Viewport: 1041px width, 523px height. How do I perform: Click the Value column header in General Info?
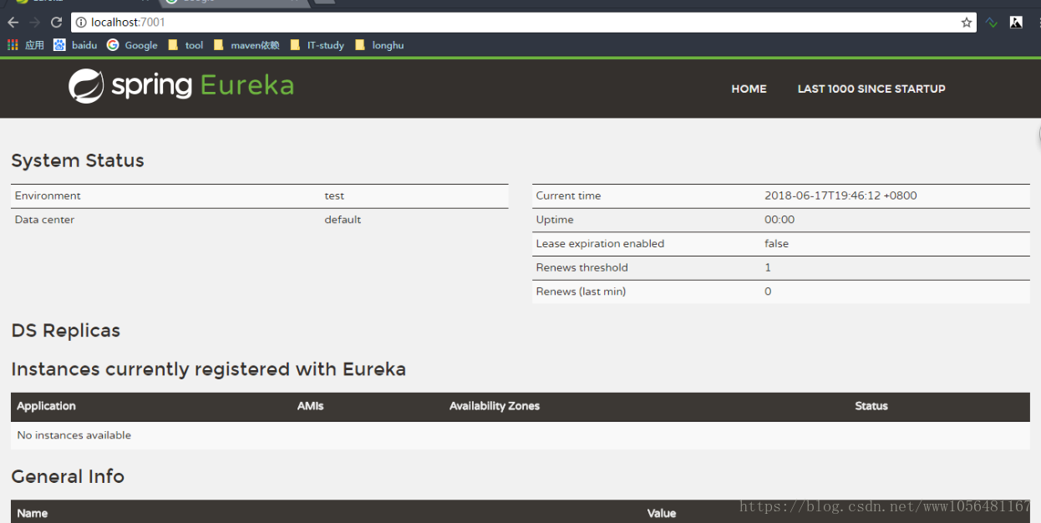[661, 513]
